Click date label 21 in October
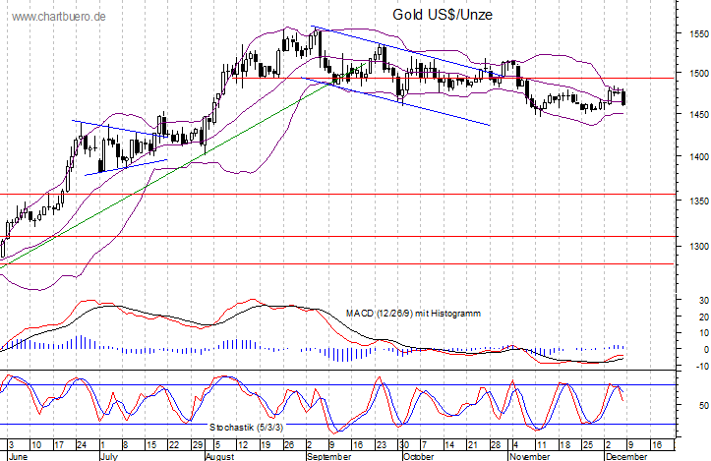Image resolution: width=711 pixels, height=461 pixels. pos(472,445)
